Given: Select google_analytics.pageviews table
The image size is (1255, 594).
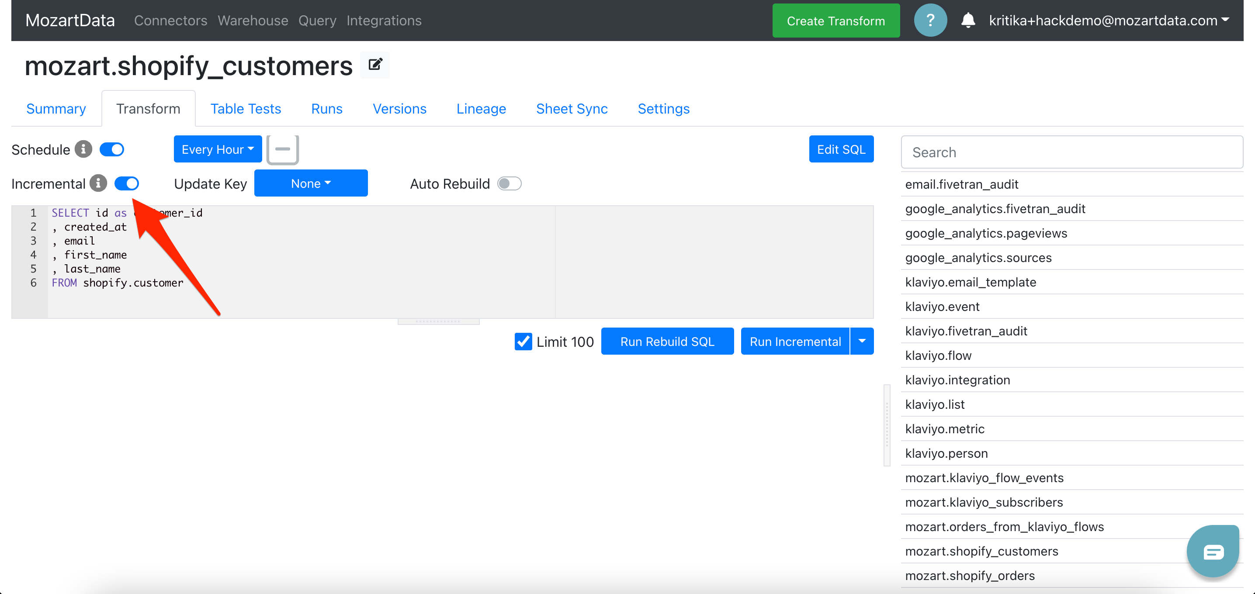Looking at the screenshot, I should [1072, 233].
